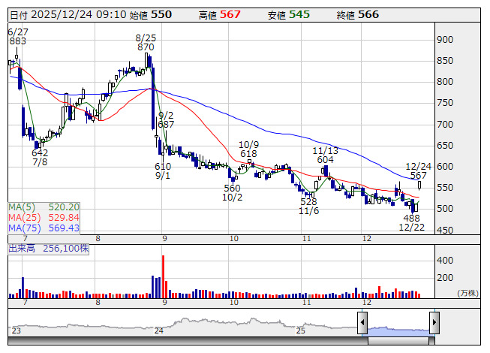
Task: Click the 10/2 low label of 560
Action: click(233, 188)
